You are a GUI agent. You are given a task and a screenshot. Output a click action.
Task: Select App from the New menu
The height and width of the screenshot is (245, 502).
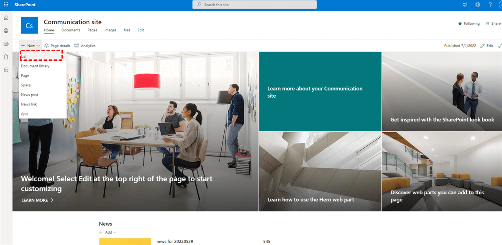click(x=43, y=114)
